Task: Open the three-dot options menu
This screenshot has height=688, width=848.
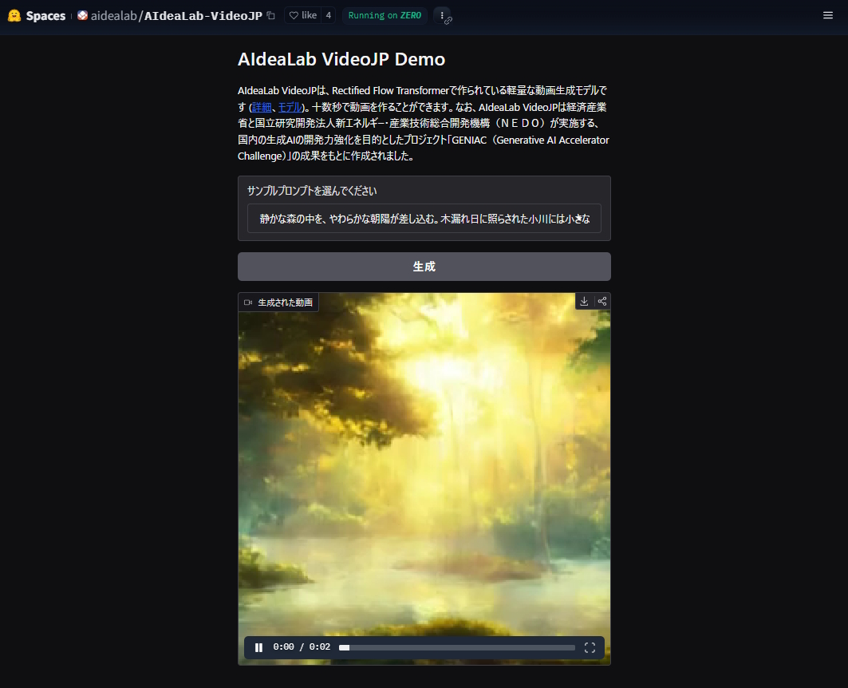Action: coord(442,14)
